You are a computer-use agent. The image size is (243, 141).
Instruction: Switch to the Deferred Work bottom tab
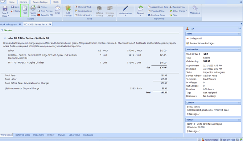coord(22,135)
